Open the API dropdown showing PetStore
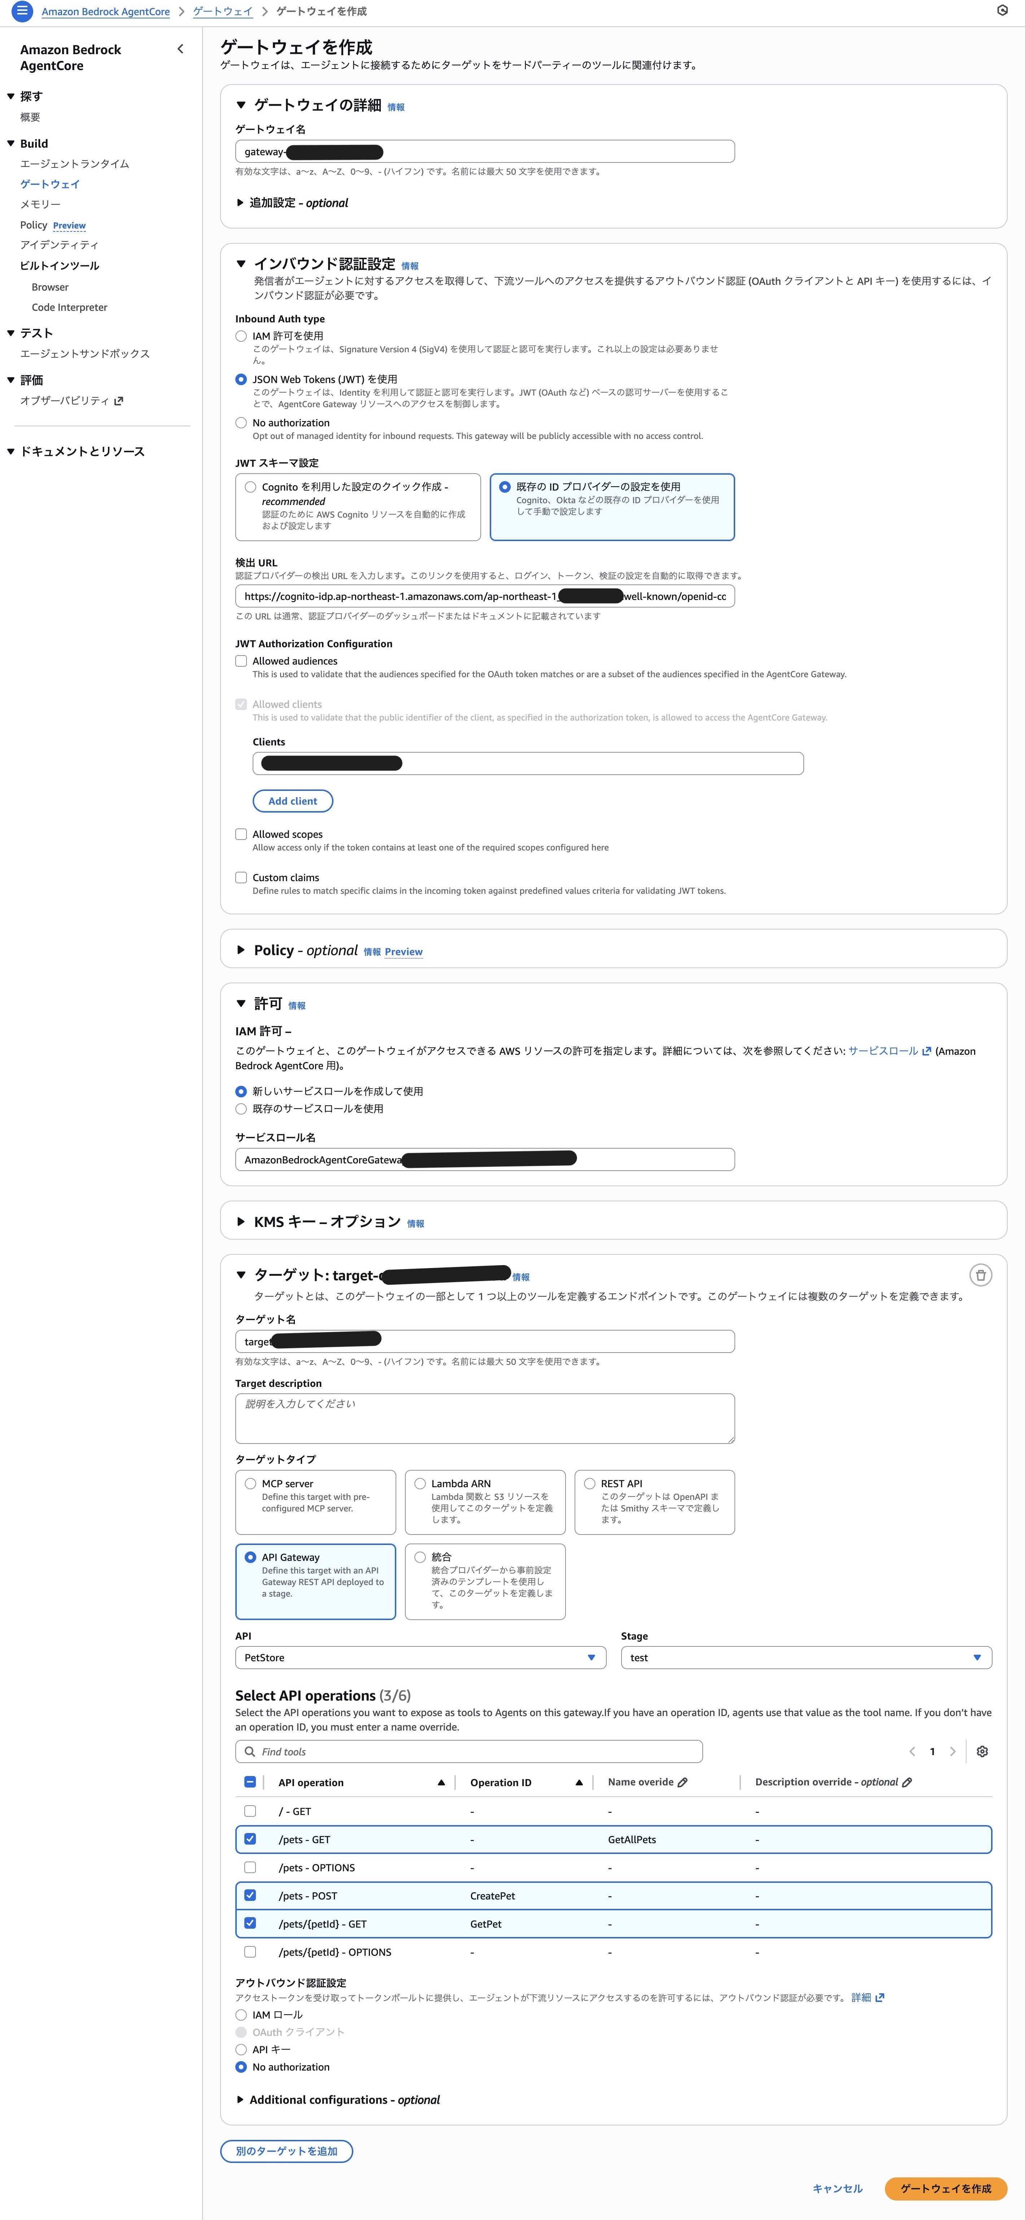The image size is (1025, 2220). pyautogui.click(x=420, y=1657)
